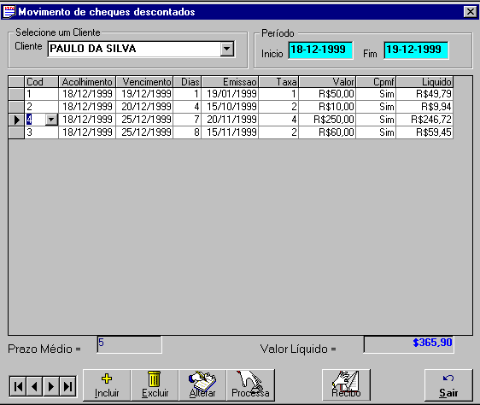Click the Liquido column header
Image resolution: width=480 pixels, height=405 pixels.
424,82
